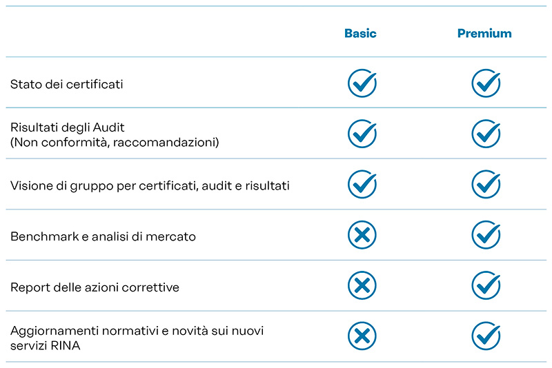Click Premium checkmark for Benchmark e analisi
Screen dimensions: 552x368
click(485, 236)
